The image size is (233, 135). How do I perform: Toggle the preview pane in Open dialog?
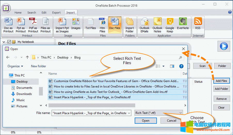pos(172,66)
